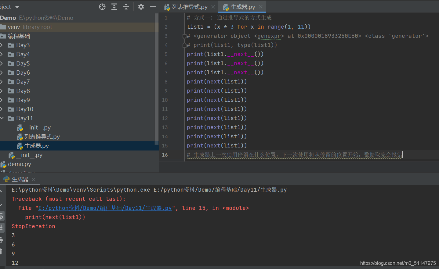This screenshot has height=269, width=439.
Task: Open the Project view dropdown arrow
Action: click(x=17, y=7)
